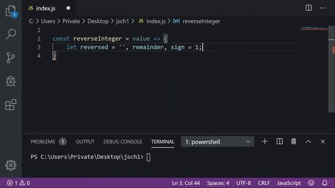This screenshot has height=188, width=335.
Task: Click the terminal prompt input area
Action: [x=148, y=157]
